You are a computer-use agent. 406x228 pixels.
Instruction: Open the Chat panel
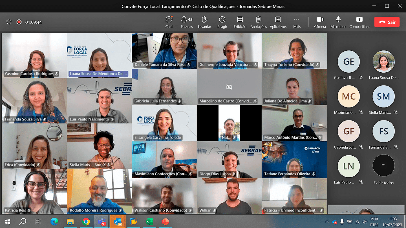click(x=169, y=22)
